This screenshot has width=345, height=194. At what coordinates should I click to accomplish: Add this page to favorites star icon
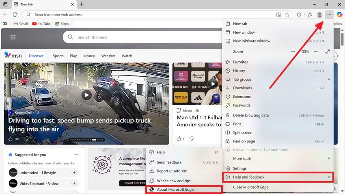click(287, 15)
